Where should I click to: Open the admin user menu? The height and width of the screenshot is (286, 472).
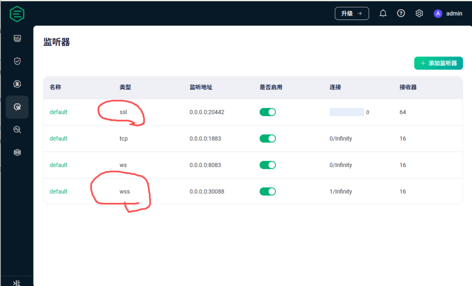pyautogui.click(x=448, y=14)
